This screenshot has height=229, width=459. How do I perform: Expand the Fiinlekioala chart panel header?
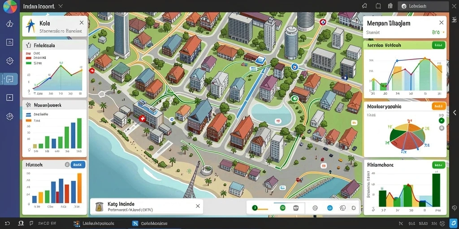[54, 45]
